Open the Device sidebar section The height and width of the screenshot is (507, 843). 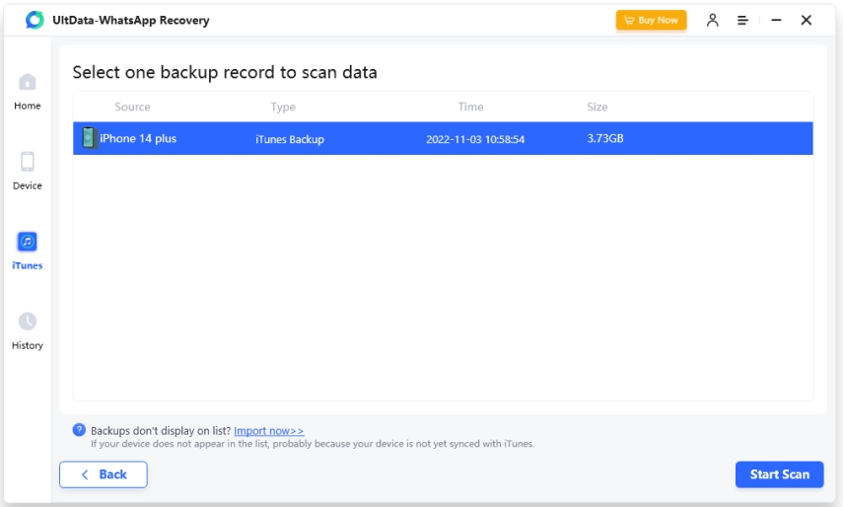click(28, 172)
